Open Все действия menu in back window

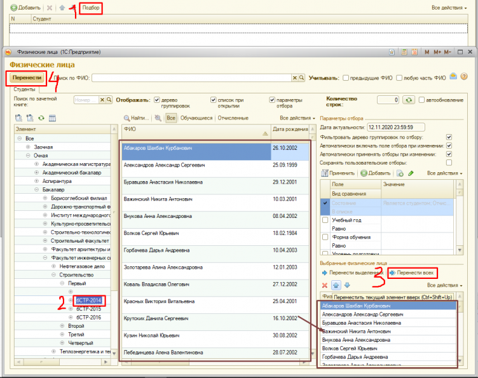click(449, 8)
